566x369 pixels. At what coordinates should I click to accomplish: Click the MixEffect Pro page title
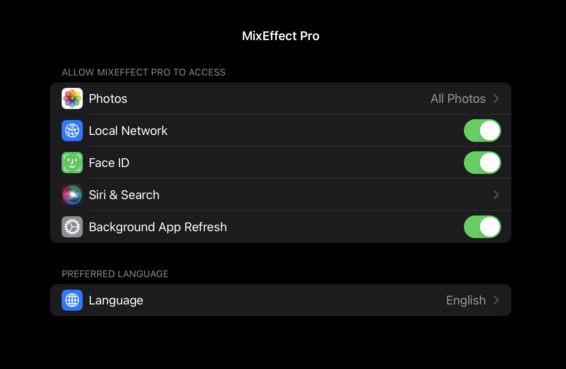coord(281,36)
